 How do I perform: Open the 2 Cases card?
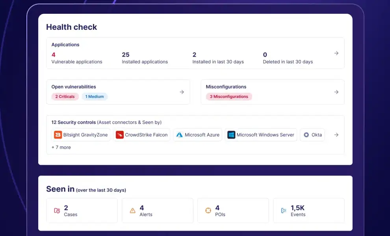pos(82,210)
